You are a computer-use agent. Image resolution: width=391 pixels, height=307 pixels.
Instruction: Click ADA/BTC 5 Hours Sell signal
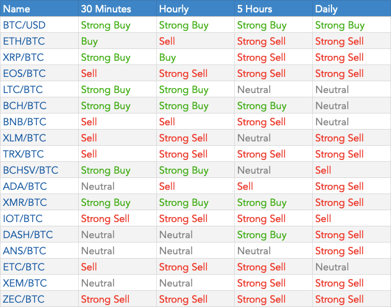[x=245, y=186]
